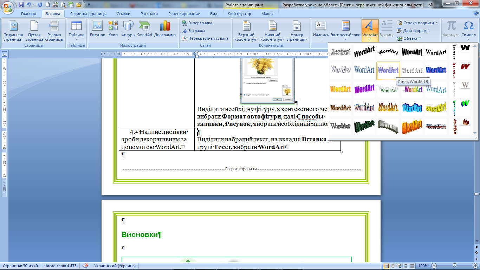Switch to full screen reading view
Screen dimensions: 480x270
393,266
